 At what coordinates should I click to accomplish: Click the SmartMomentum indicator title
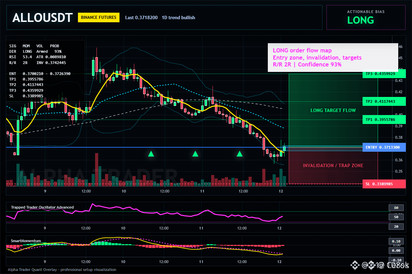pyautogui.click(x=26, y=241)
